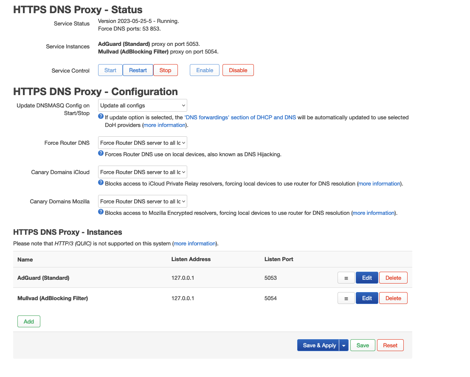Open more information link about HTTP/3 QUIC
470x377 pixels.
coord(194,243)
